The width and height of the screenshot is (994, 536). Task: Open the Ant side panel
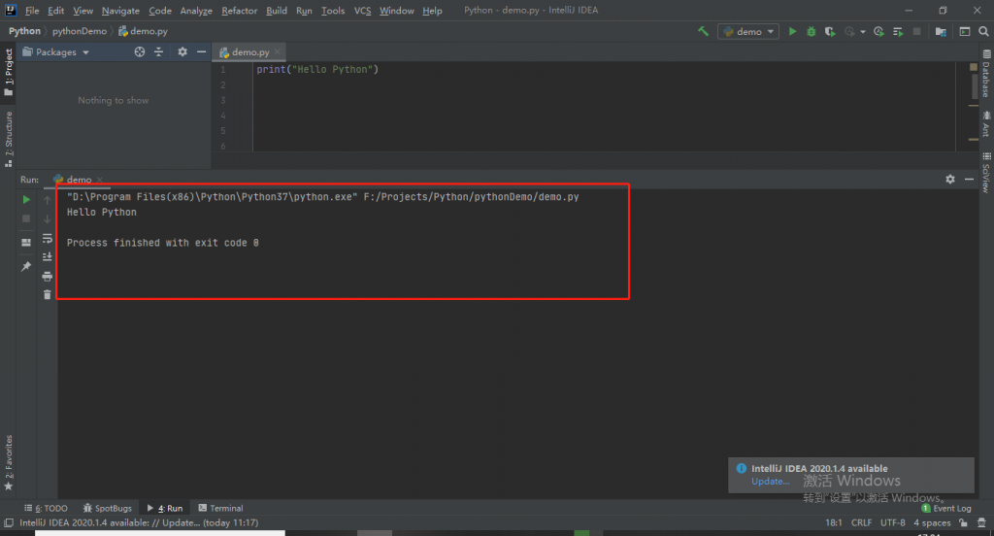point(986,124)
